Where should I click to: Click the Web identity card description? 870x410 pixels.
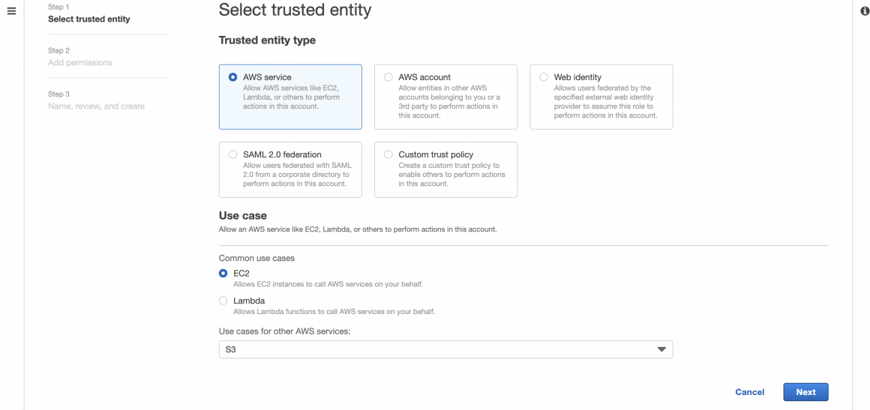pyautogui.click(x=605, y=102)
